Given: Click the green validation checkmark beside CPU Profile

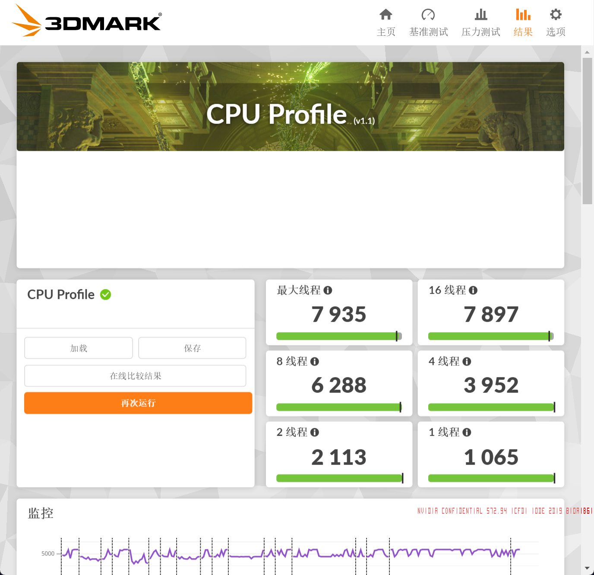Looking at the screenshot, I should 106,294.
